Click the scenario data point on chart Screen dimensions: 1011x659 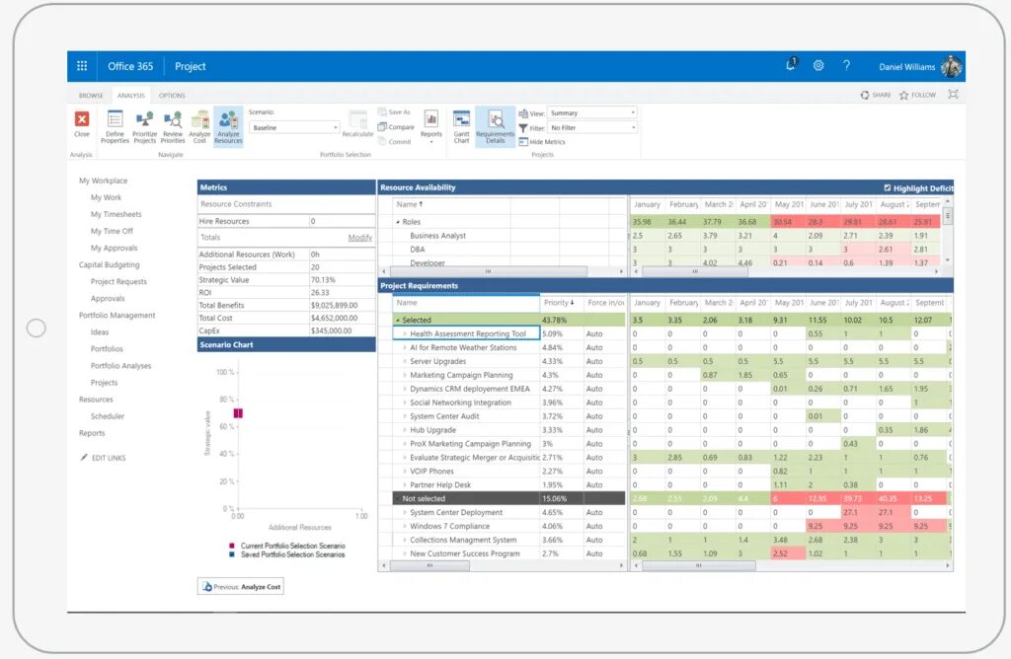[x=238, y=413]
